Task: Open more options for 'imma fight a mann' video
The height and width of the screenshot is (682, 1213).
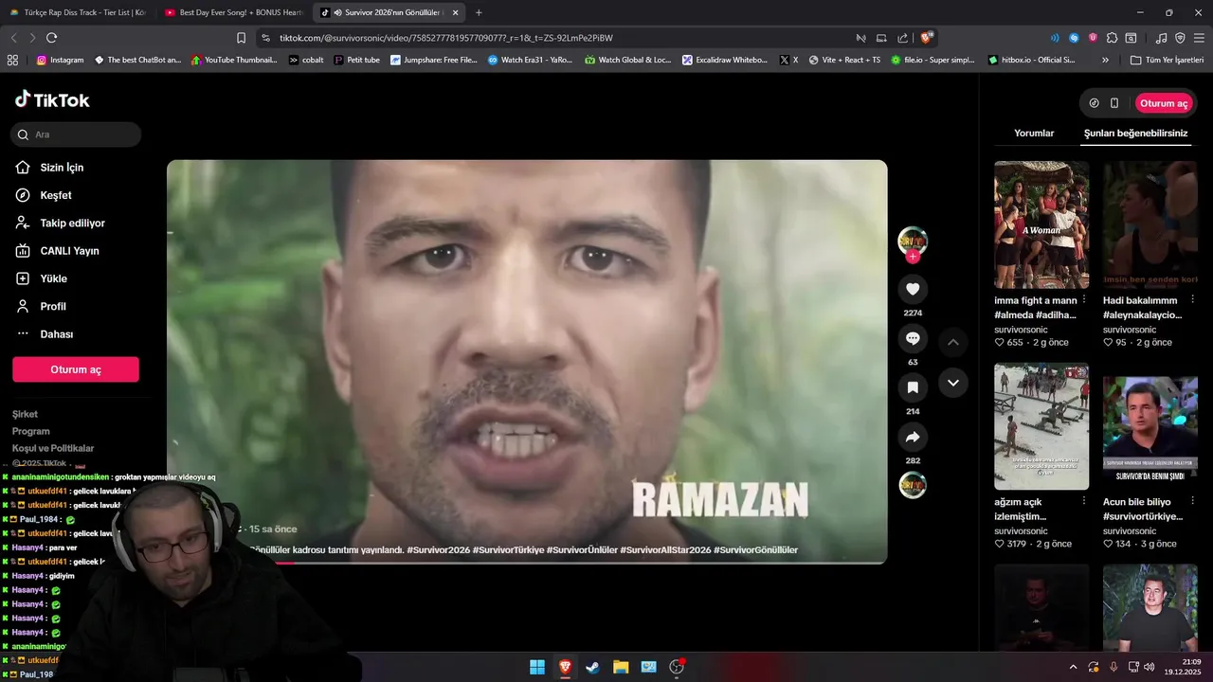Action: click(1084, 299)
